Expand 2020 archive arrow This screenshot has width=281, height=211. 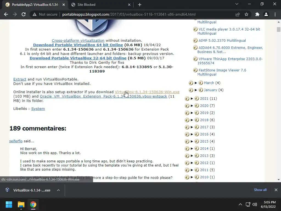coord(192,106)
